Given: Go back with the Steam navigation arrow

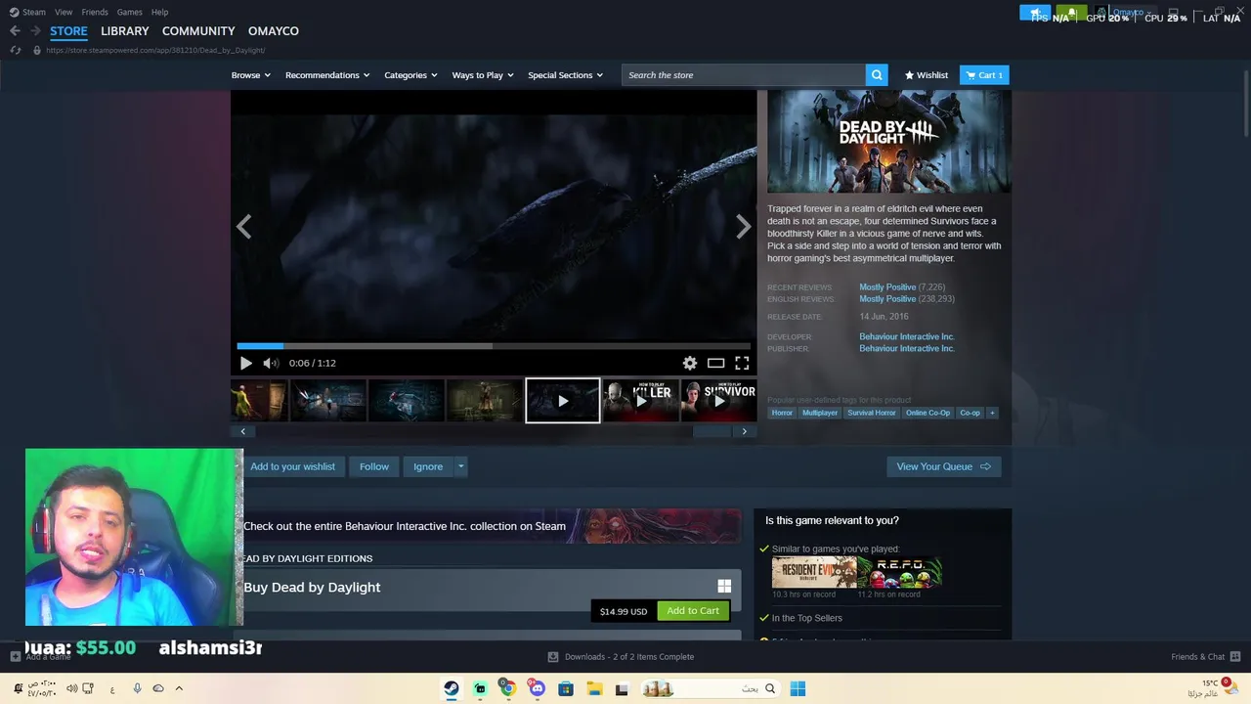Looking at the screenshot, I should (x=15, y=31).
